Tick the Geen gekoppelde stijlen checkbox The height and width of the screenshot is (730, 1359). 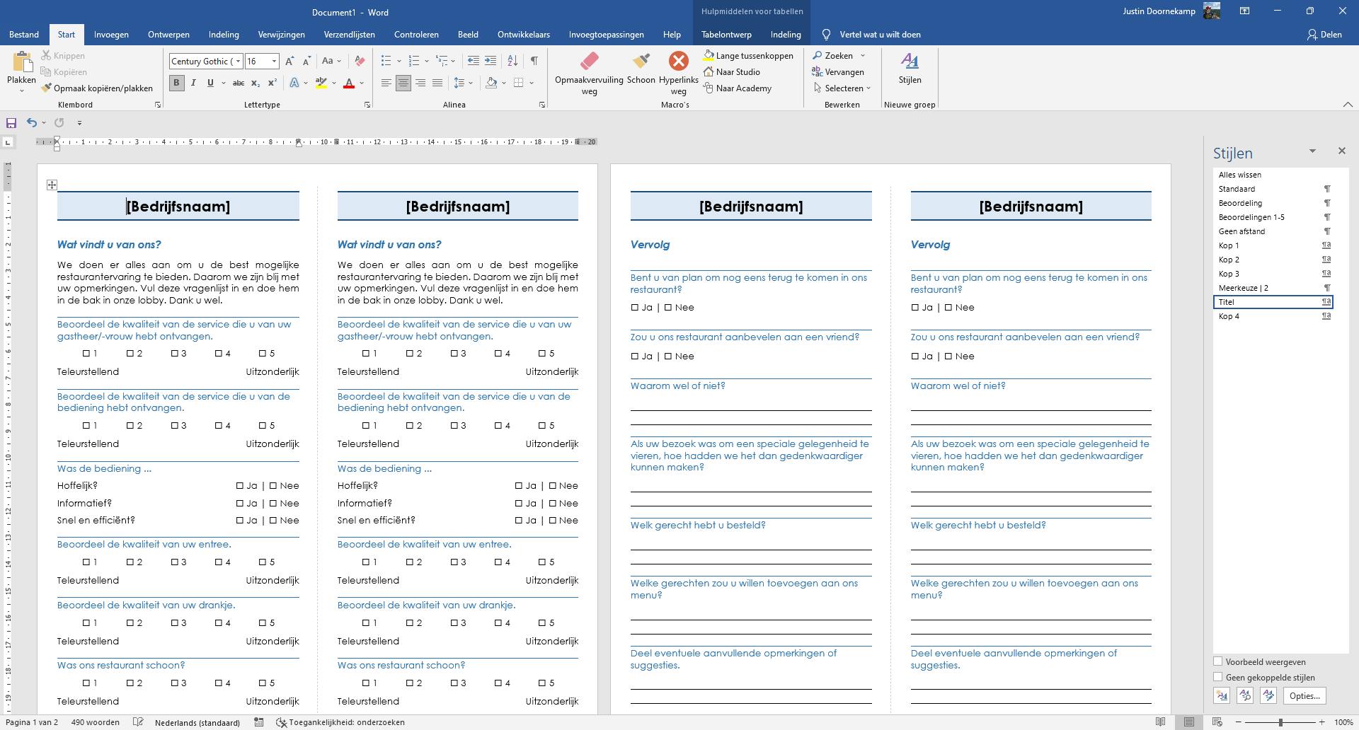click(x=1218, y=678)
